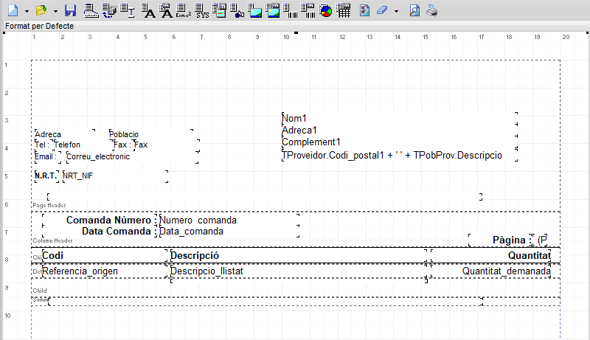590x340 pixels.
Task: Select the Quantitat_demanada detail field
Action: (x=491, y=271)
